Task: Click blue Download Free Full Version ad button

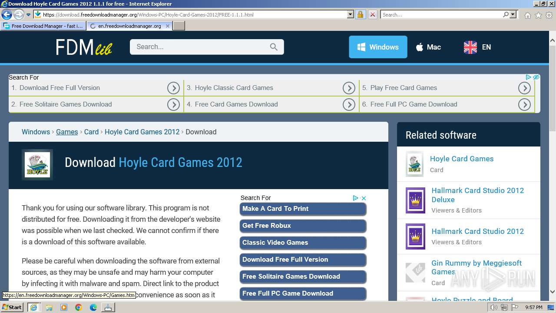Action: (x=303, y=260)
